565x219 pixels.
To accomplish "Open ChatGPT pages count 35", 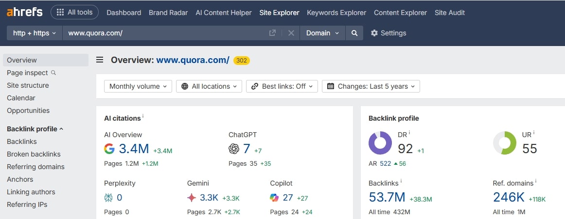I will point(253,164).
